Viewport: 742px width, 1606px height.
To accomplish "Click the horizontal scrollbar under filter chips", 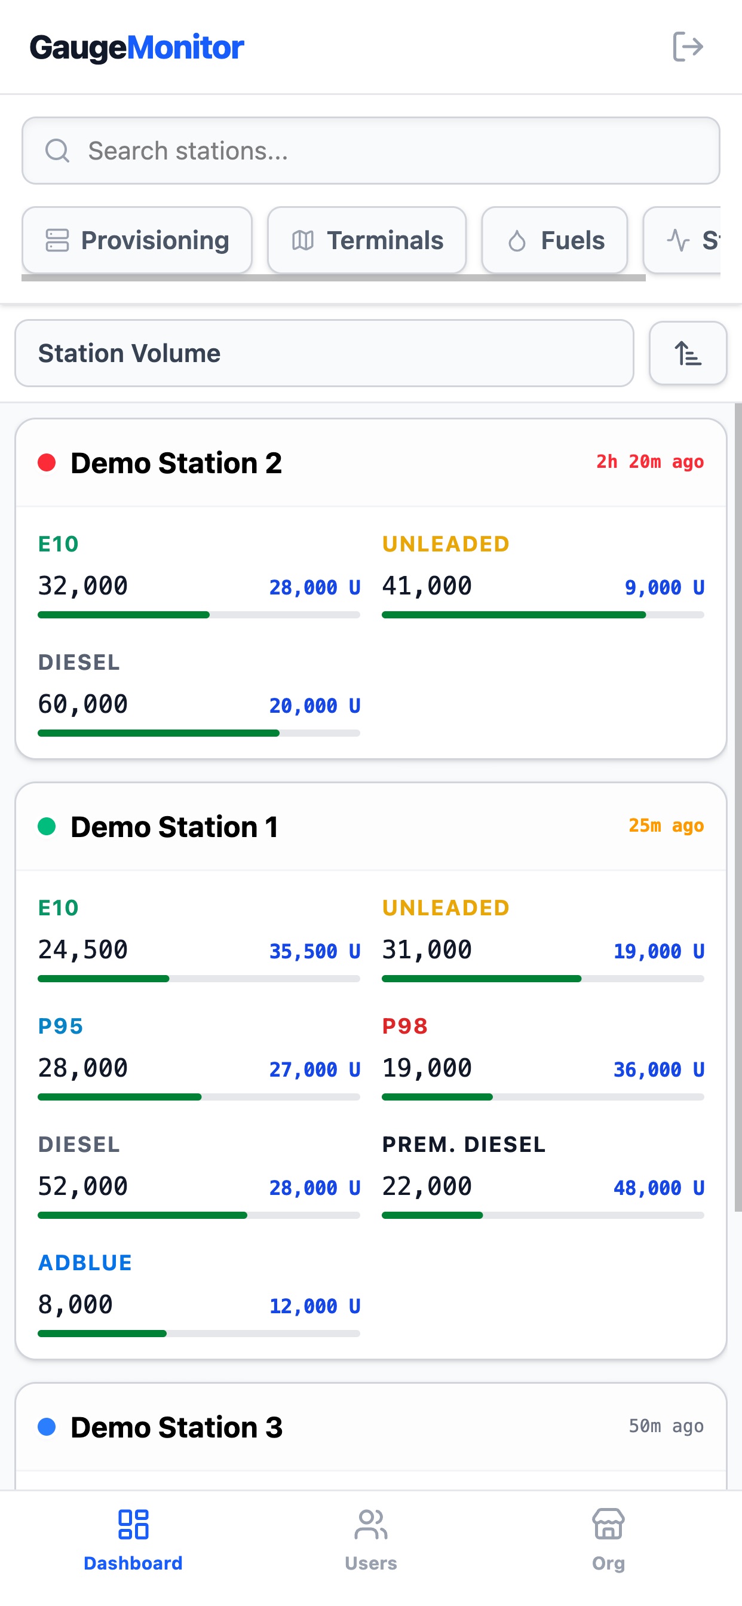I will click(x=333, y=278).
